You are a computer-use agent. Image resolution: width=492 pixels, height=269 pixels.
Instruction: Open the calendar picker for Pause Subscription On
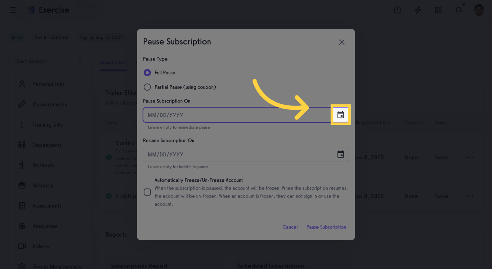click(341, 115)
